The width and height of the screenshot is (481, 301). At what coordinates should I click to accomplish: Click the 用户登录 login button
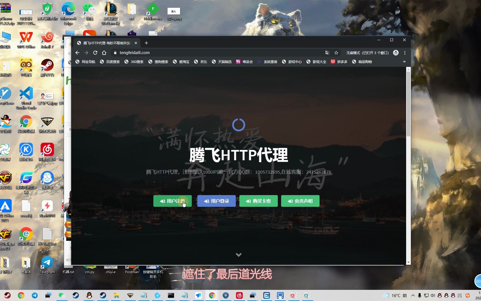(216, 201)
